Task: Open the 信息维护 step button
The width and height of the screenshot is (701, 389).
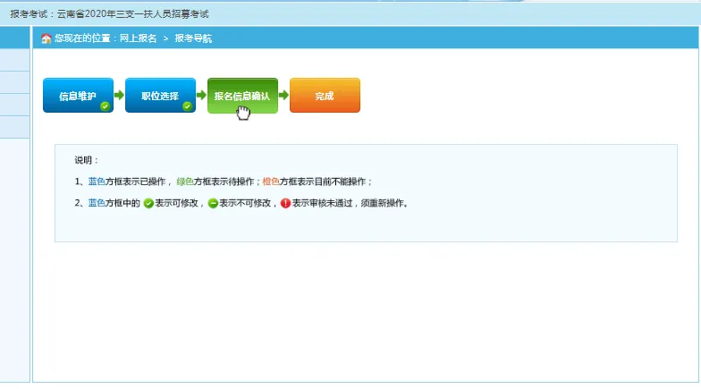Action: click(x=79, y=95)
